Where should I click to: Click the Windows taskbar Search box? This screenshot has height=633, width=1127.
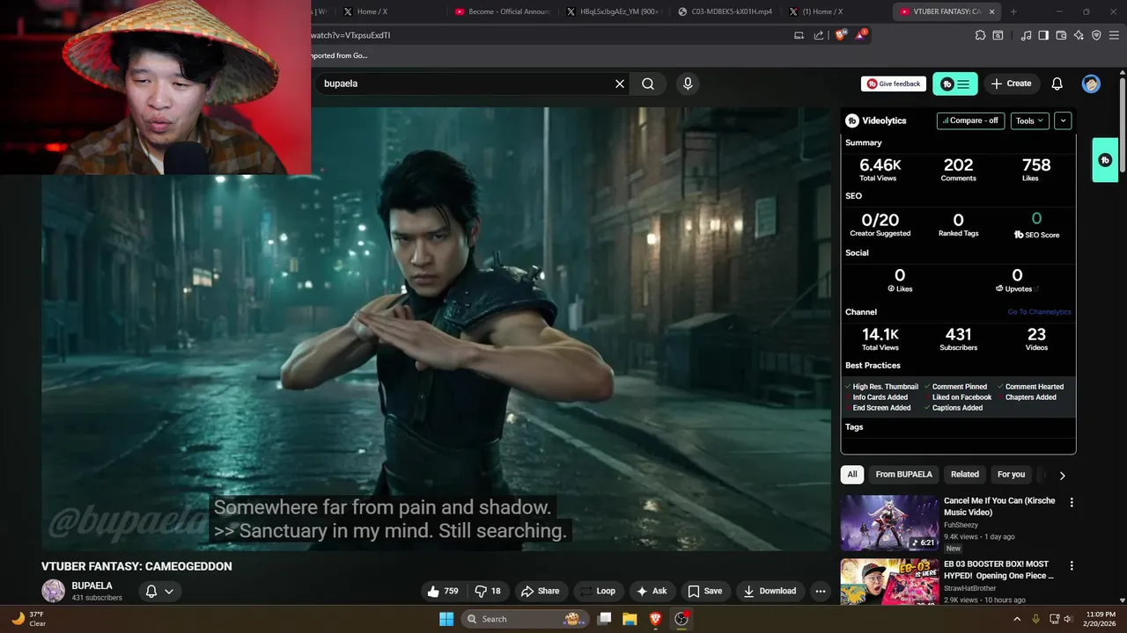524,619
